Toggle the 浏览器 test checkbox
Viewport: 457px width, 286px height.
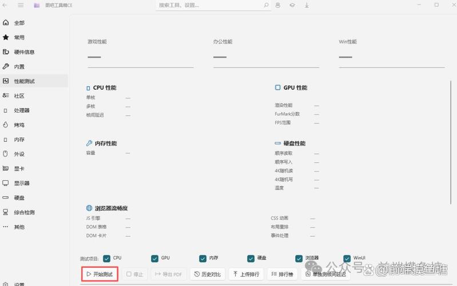click(x=299, y=259)
